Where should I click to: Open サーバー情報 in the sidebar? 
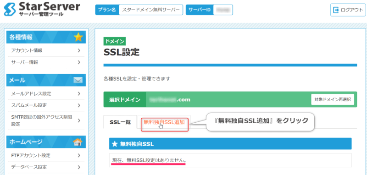tap(46, 62)
